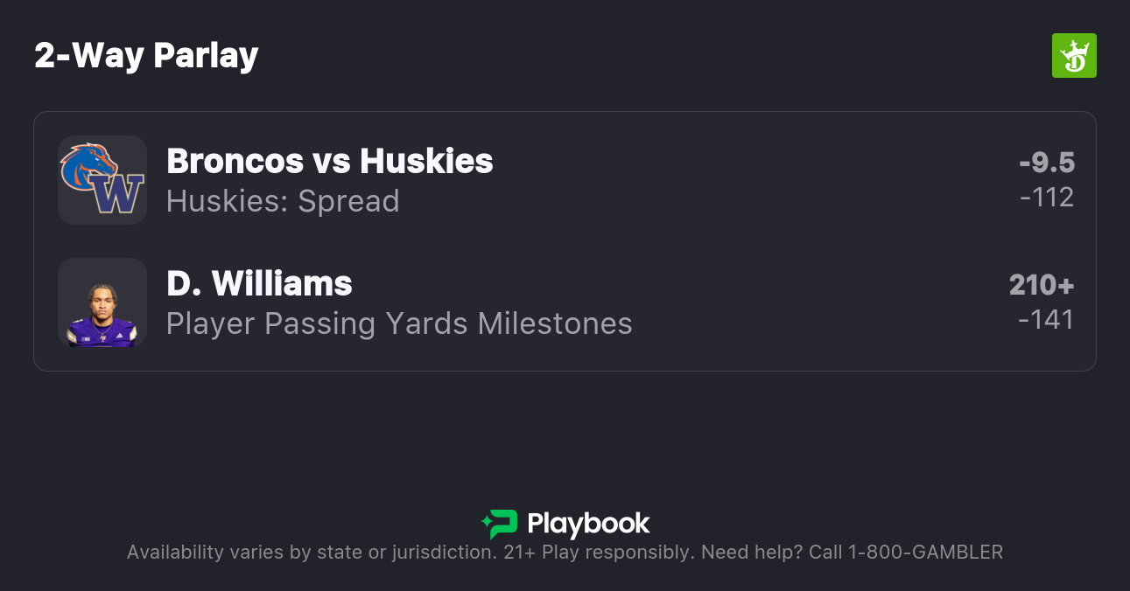
Task: Click the -112 odds on Huskies spread
Action: (1047, 198)
